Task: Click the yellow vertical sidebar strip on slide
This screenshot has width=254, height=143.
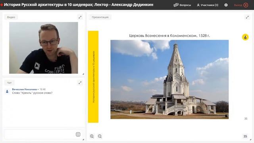Action: [x=93, y=77]
